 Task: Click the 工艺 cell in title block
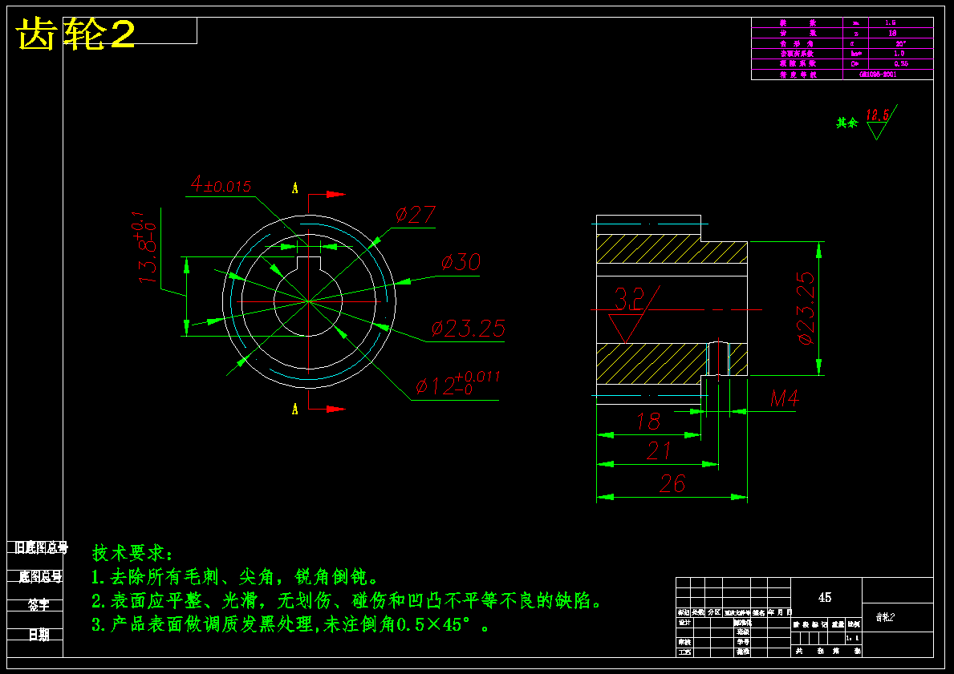click(684, 652)
